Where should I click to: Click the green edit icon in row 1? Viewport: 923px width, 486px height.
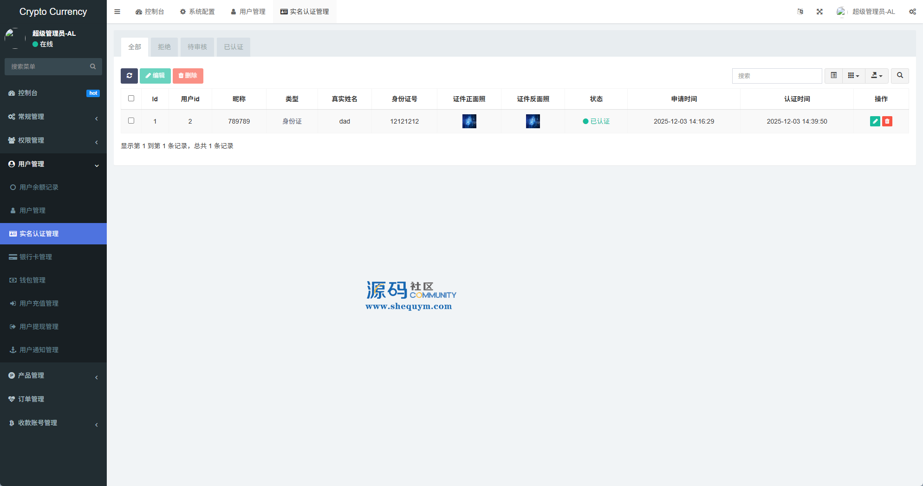click(x=875, y=121)
